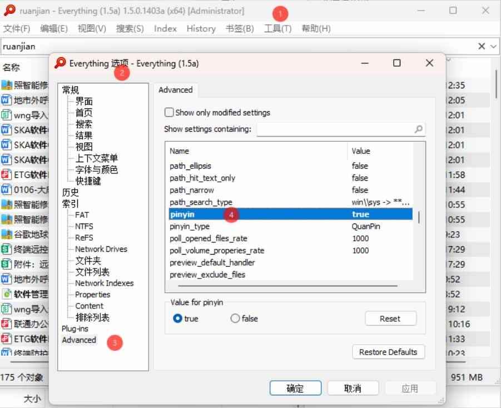Click the Everything logo in options dialog title
The height and width of the screenshot is (408, 501).
[60, 63]
